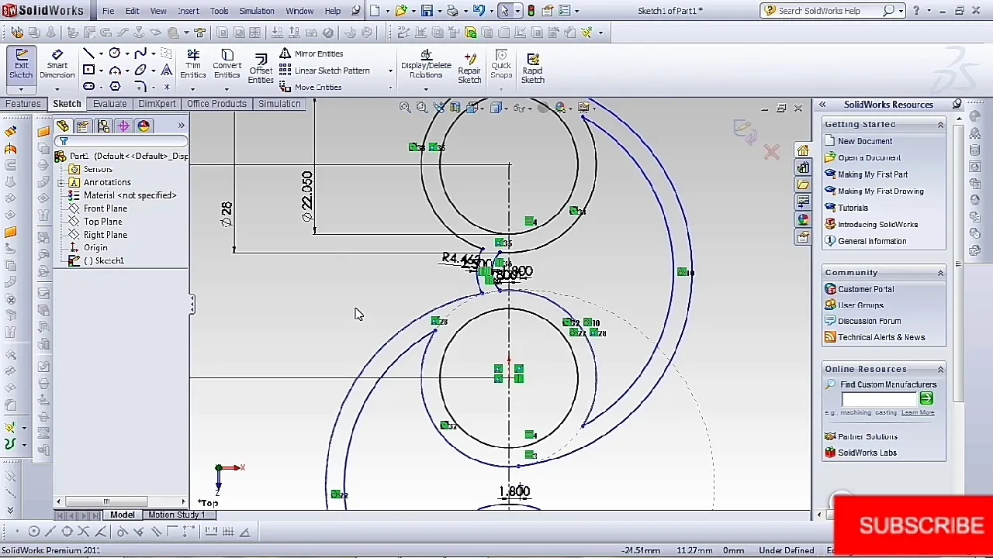Open the Customer Portal link
Image resolution: width=993 pixels, height=558 pixels.
(866, 289)
